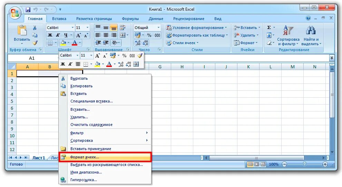Screen dimensions: 342x187
Task: Click the AutoSum sigma icon
Action: [269, 28]
